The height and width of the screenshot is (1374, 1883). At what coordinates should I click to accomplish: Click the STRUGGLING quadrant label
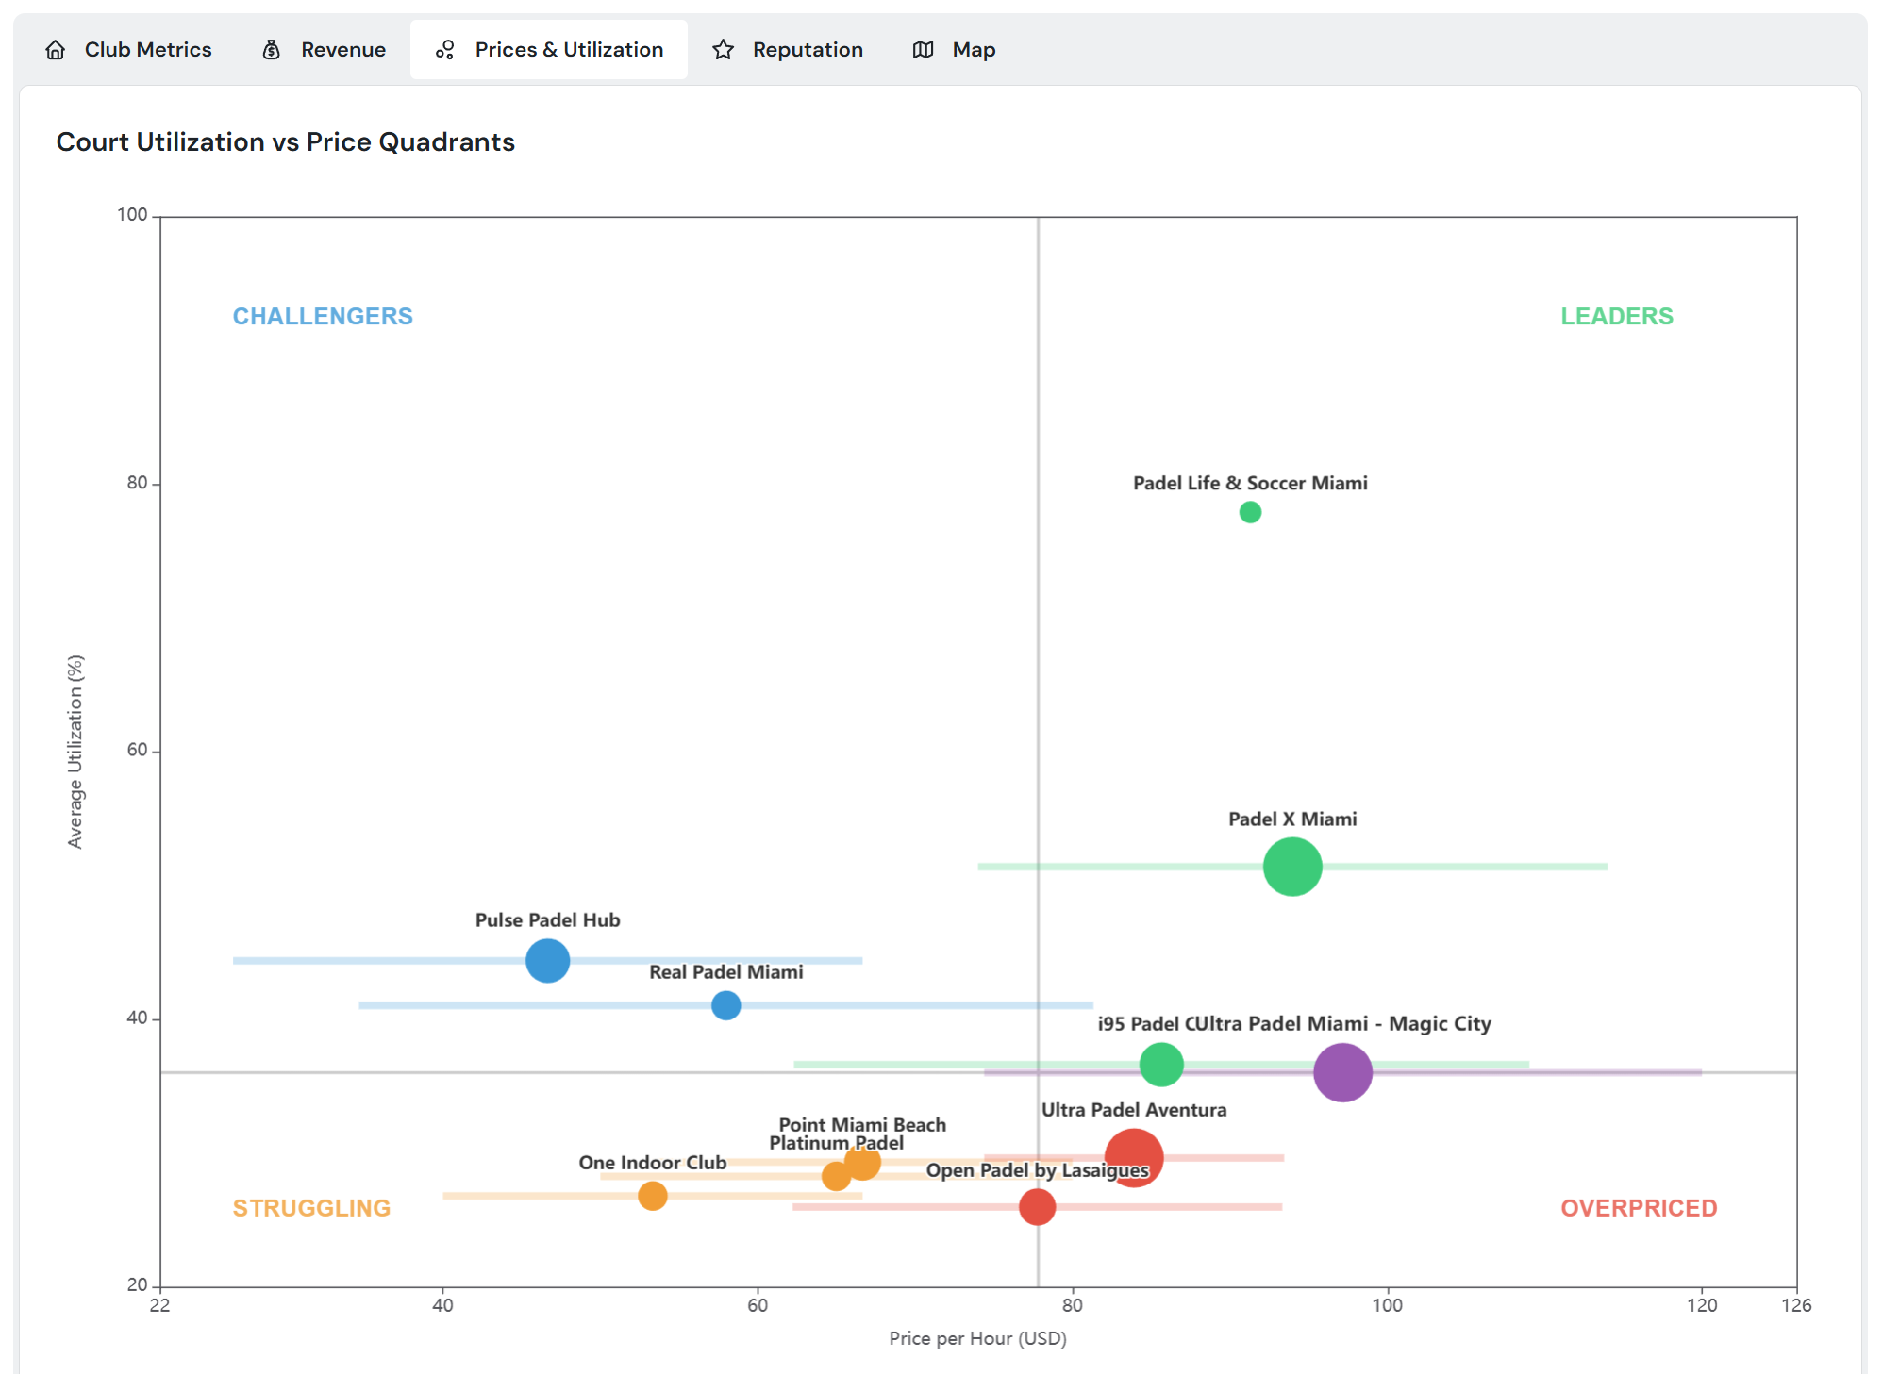pos(311,1207)
